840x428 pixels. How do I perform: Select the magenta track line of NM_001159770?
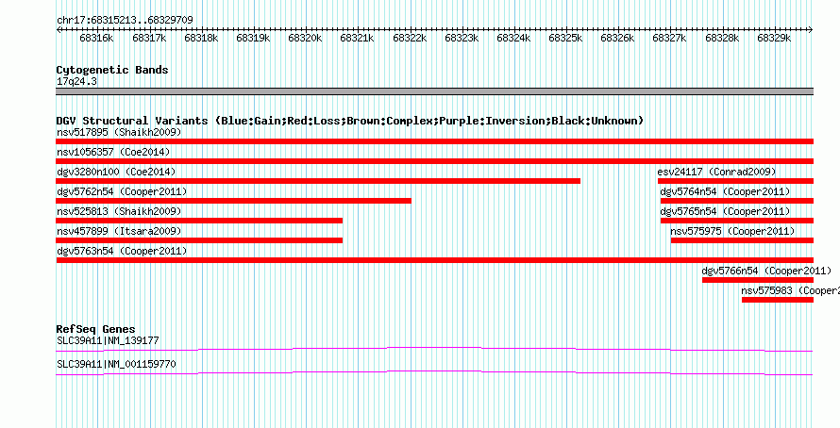click(434, 373)
